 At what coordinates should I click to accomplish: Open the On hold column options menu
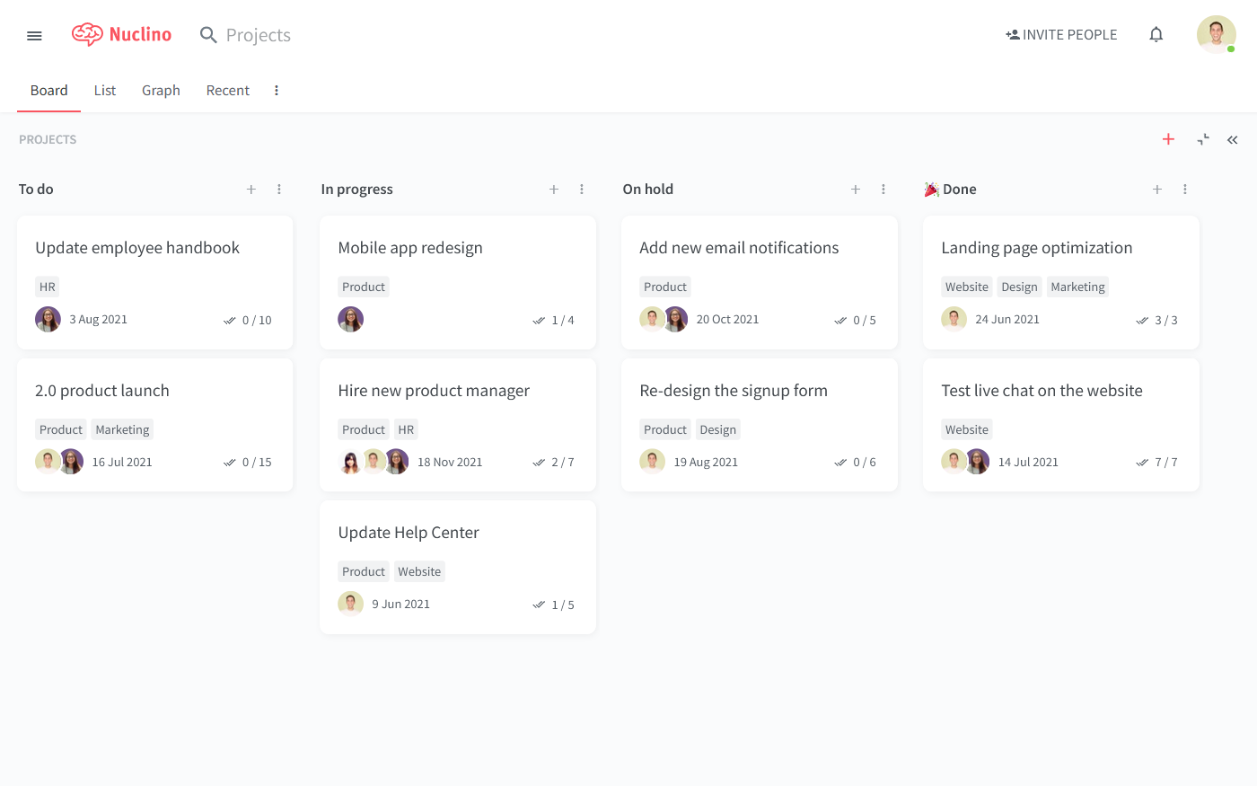click(883, 190)
